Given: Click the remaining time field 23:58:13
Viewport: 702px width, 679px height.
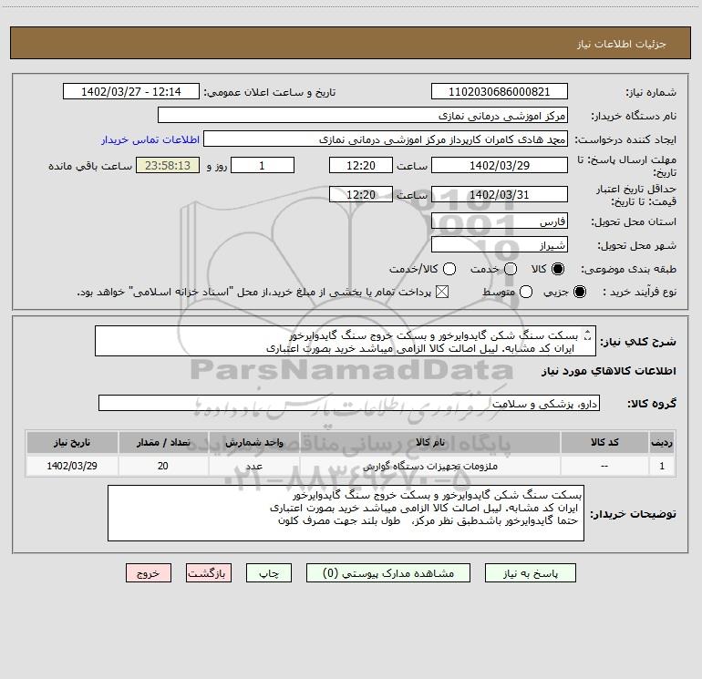Looking at the screenshot, I should click(168, 165).
